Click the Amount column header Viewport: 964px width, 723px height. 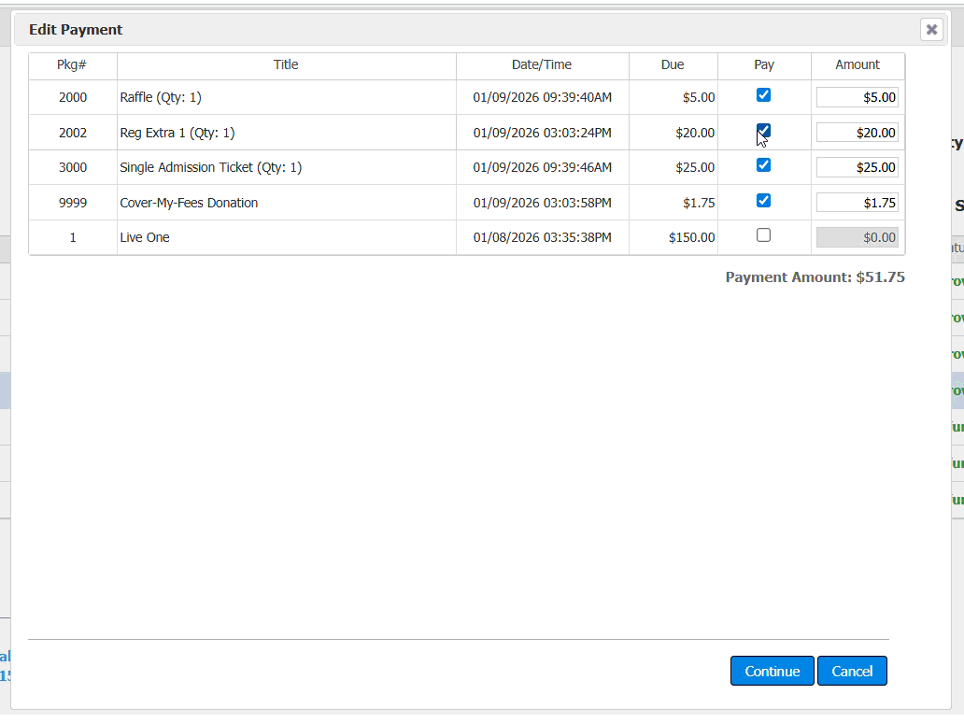(857, 65)
